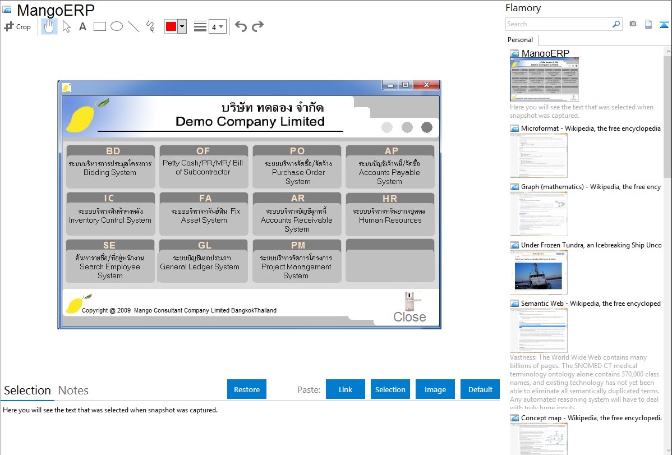Click the page document icon in Flamory panel
The height and width of the screenshot is (455, 672).
coord(648,24)
